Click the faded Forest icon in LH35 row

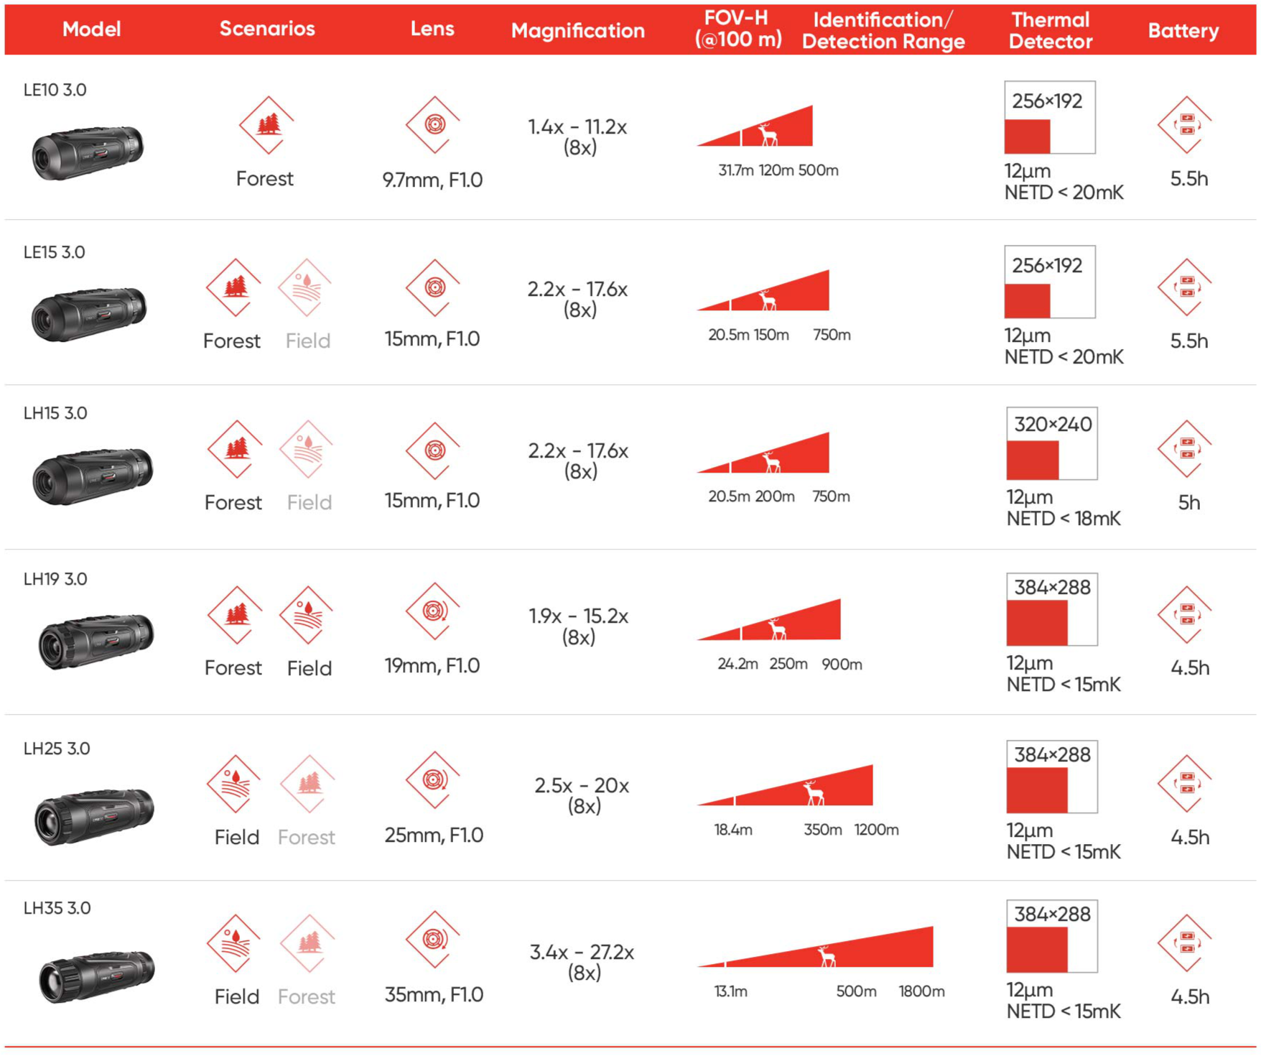308,943
